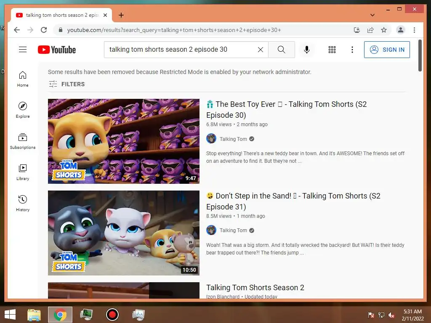Open the YouTube apps grid icon
The image size is (431, 323).
point(332,50)
